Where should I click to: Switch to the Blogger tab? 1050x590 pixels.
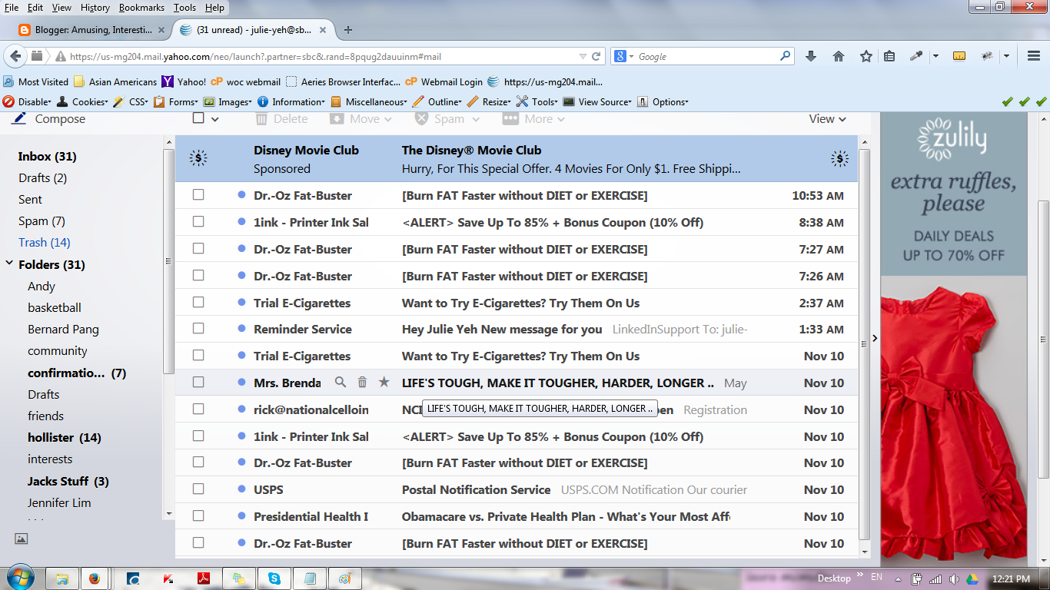[93, 30]
